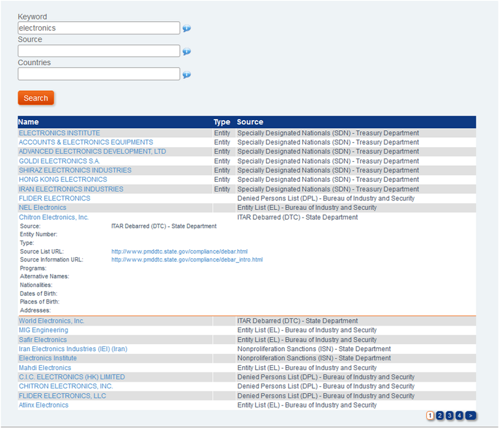The image size is (499, 429).
Task: Open HONG KONG ELECTRONICS result
Action: (x=63, y=179)
